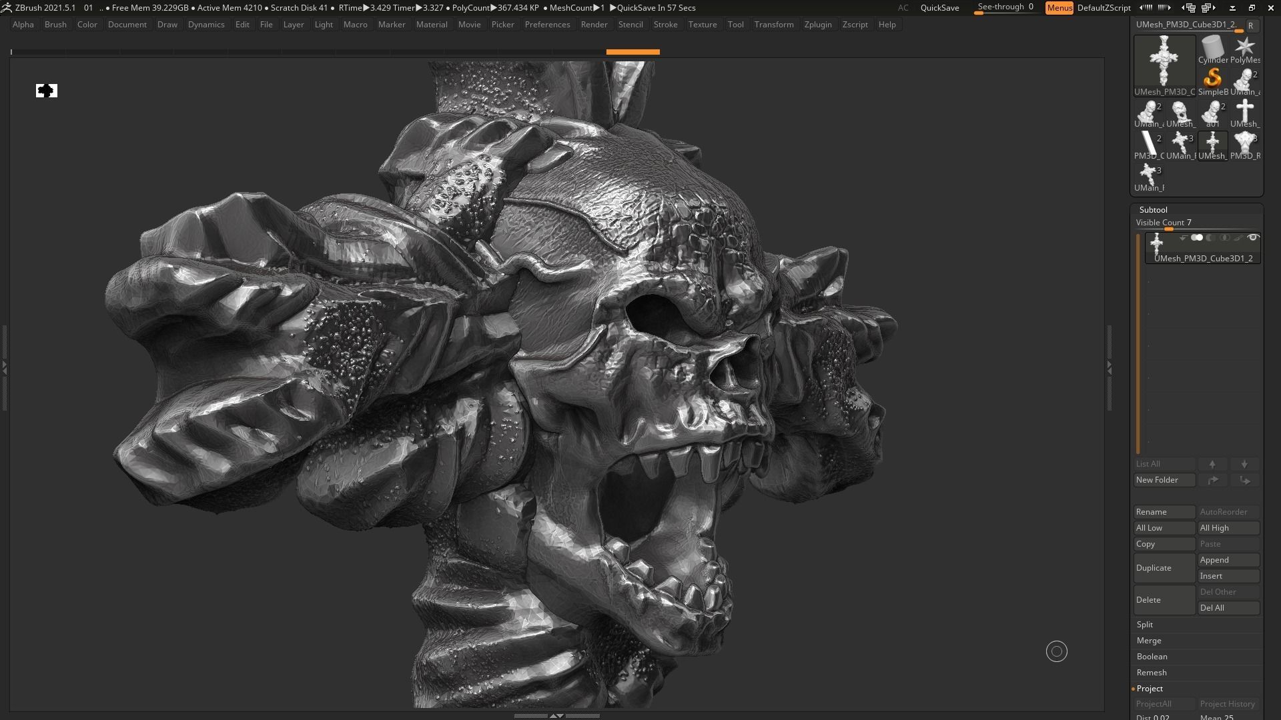Expand the Split section
The height and width of the screenshot is (720, 1281).
pyautogui.click(x=1144, y=625)
